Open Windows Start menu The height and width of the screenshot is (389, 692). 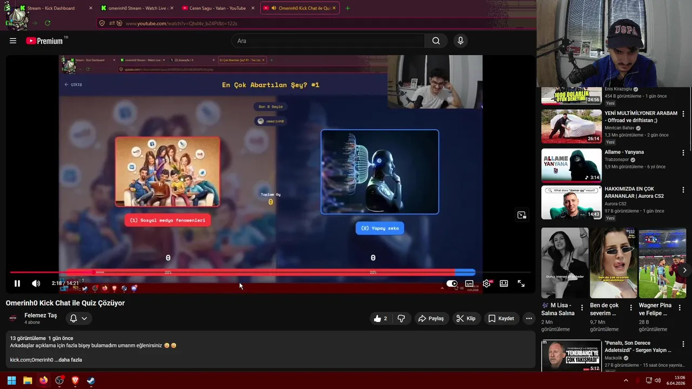11,380
